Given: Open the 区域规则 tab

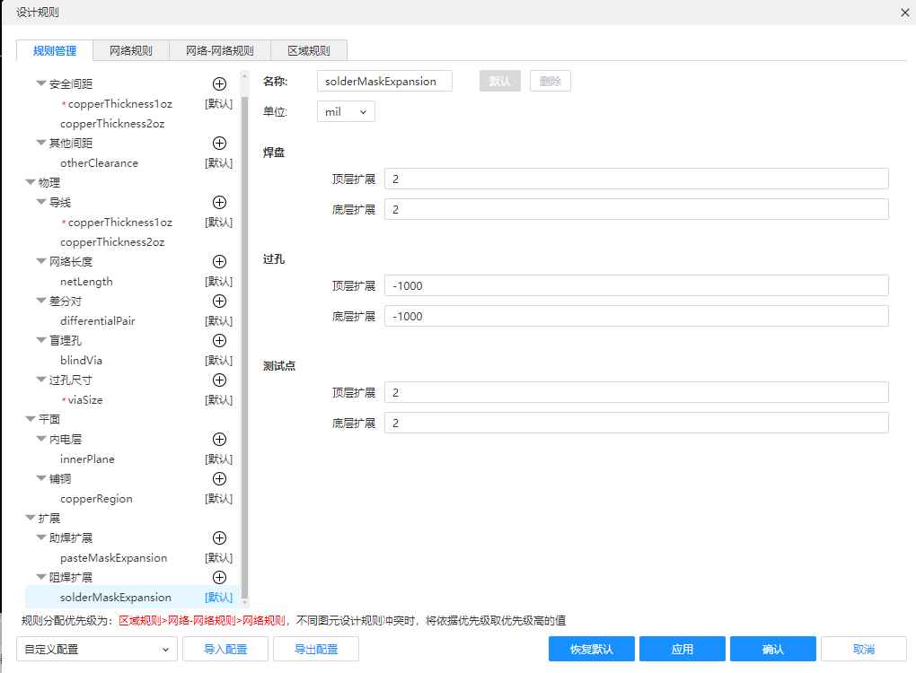Looking at the screenshot, I should point(308,51).
